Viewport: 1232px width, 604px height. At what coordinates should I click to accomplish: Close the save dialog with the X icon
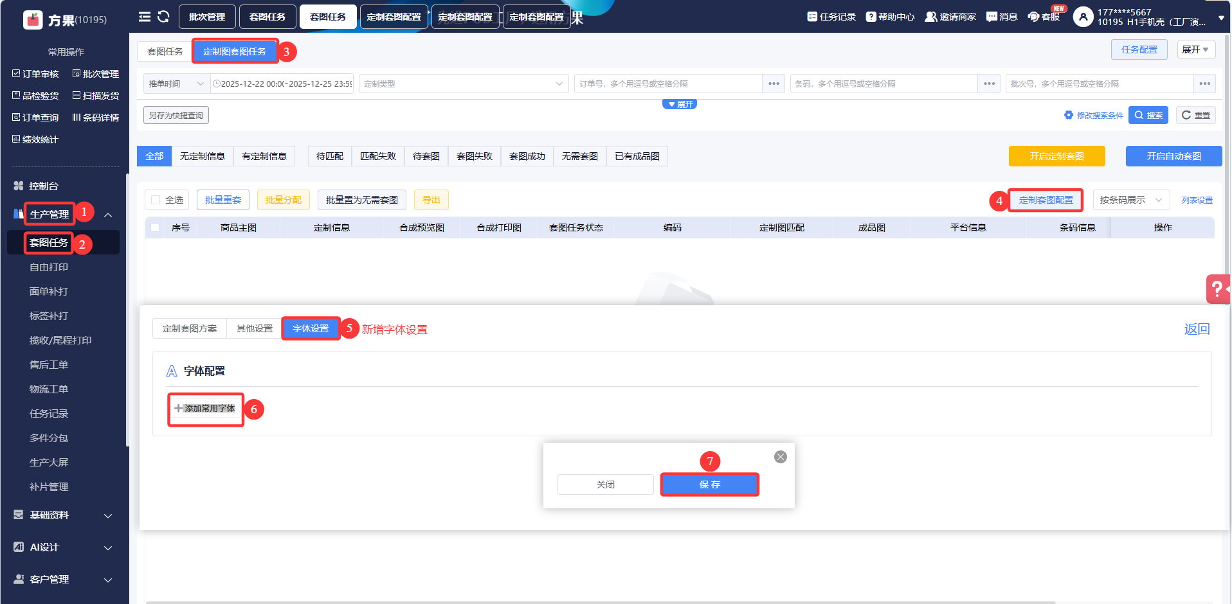coord(781,457)
